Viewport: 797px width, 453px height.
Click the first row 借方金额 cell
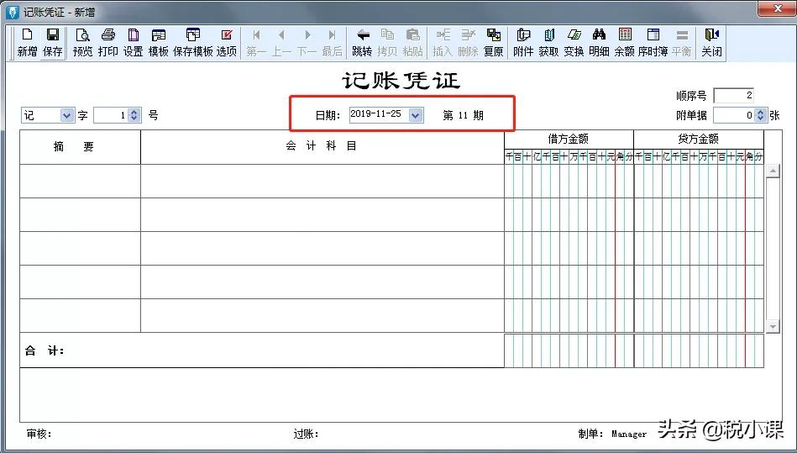(569, 181)
